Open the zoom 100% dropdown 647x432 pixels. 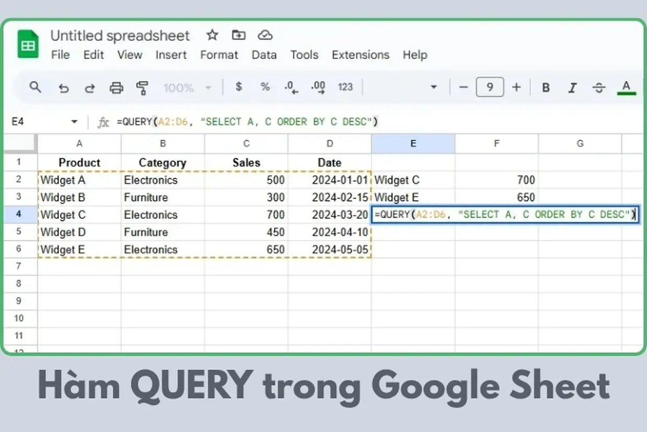click(x=187, y=87)
